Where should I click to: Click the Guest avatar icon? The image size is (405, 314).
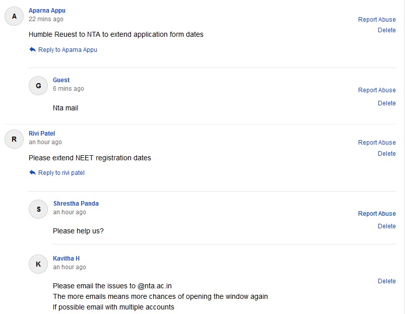click(38, 86)
